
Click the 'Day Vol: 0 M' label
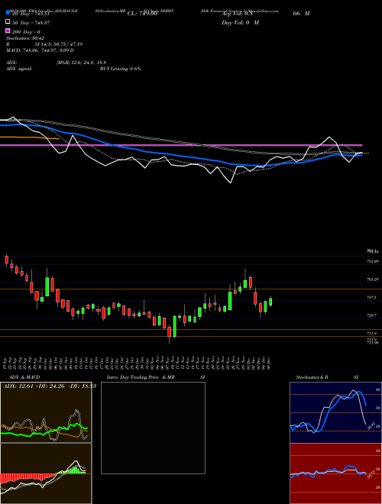pos(240,23)
